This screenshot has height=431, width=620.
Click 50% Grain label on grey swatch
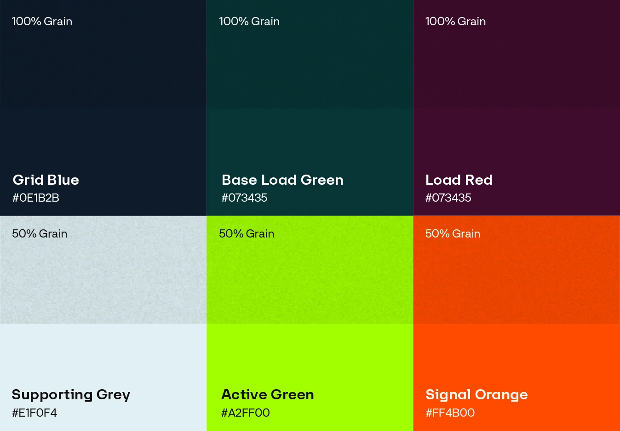40,234
